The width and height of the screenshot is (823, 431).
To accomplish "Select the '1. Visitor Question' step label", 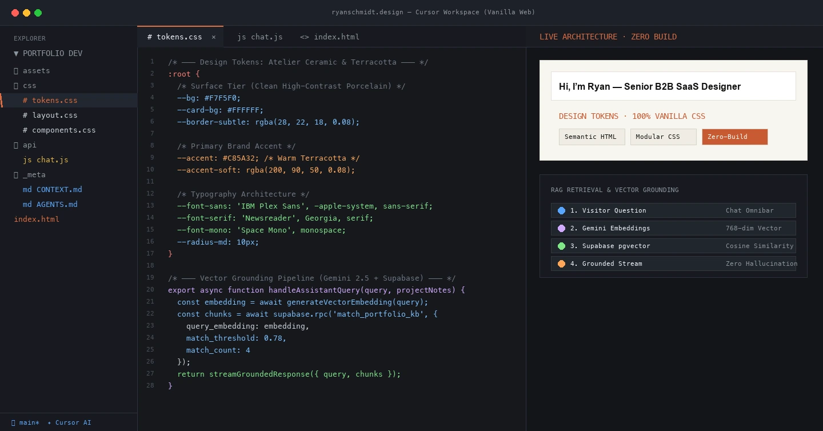I will click(608, 211).
